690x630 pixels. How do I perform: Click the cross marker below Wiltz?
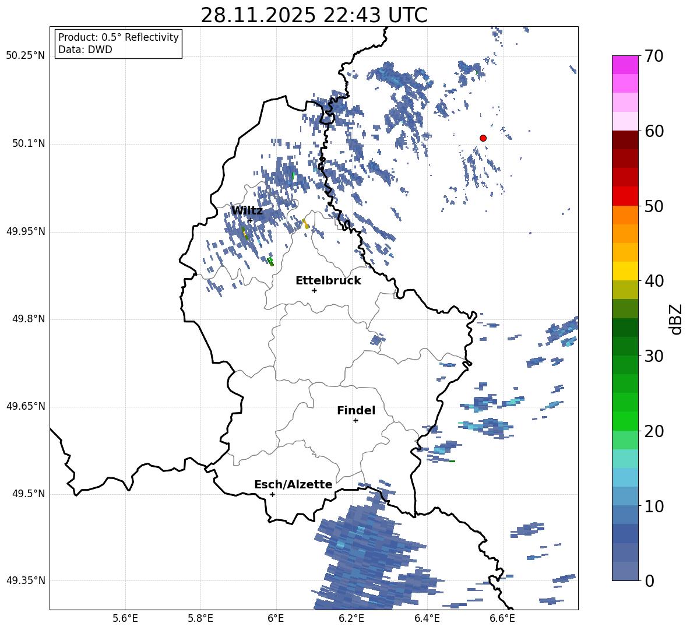coord(250,220)
